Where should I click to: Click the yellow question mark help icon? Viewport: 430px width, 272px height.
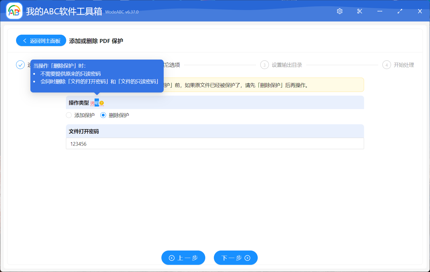pyautogui.click(x=102, y=103)
